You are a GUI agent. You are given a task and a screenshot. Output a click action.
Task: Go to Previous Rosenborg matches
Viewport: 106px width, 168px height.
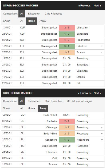(x=84, y=93)
